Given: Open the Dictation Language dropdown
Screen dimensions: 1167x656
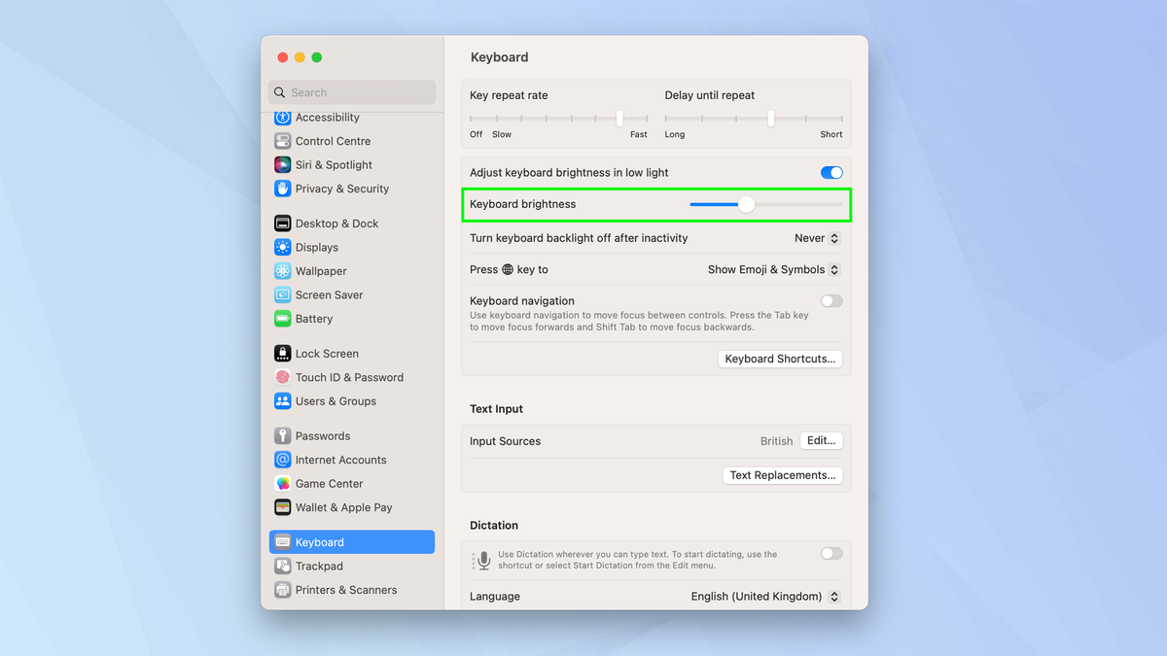Looking at the screenshot, I should 765,596.
